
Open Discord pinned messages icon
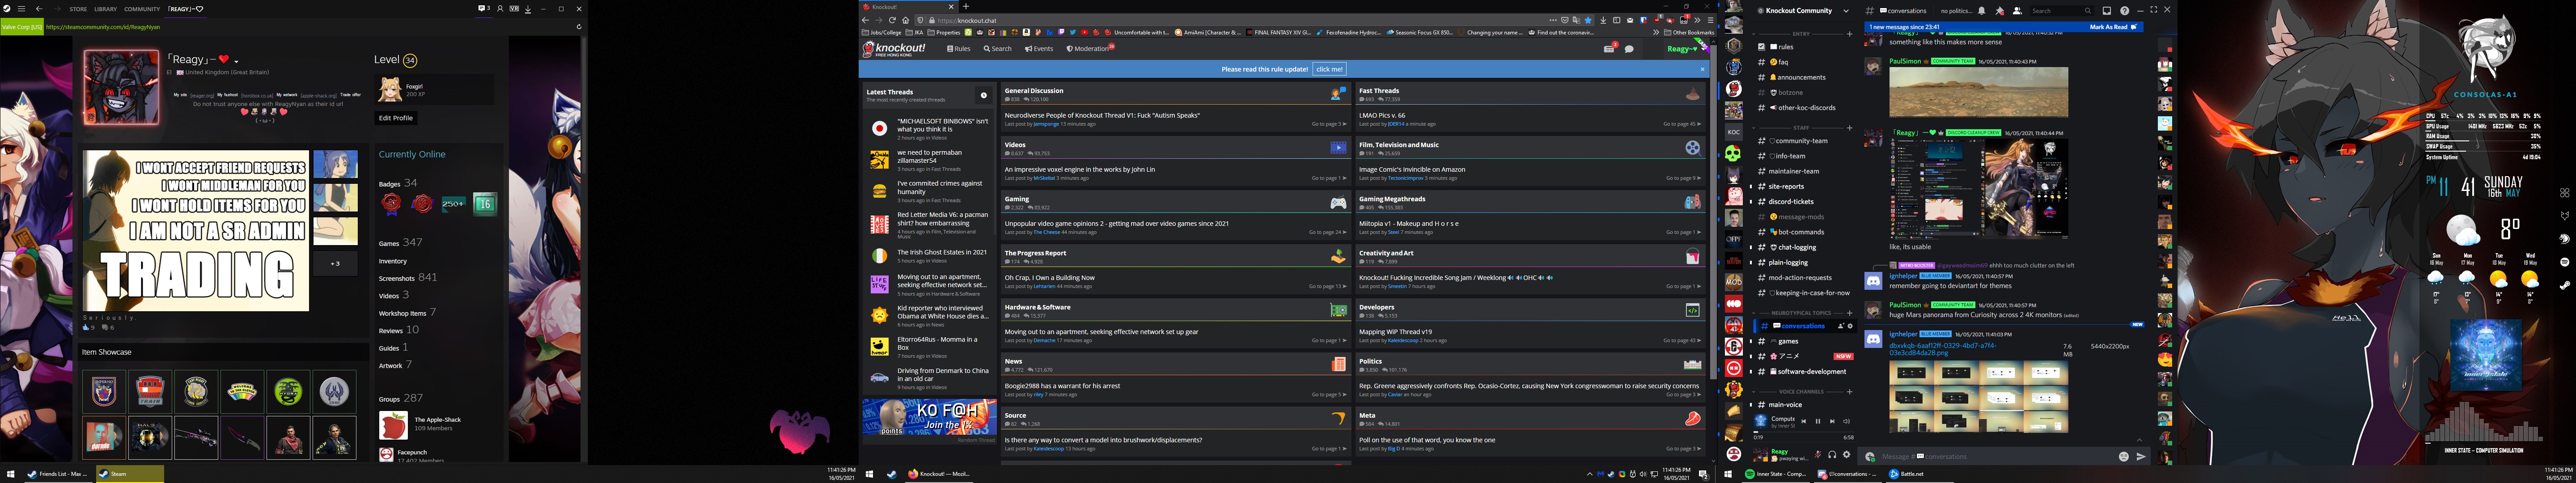coord(2000,11)
